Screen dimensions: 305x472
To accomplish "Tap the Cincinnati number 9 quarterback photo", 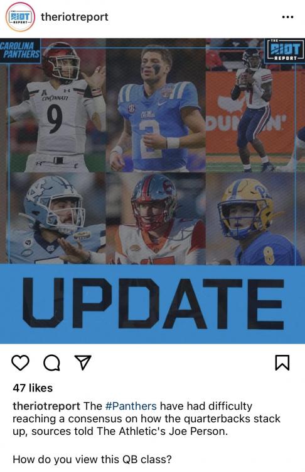I will click(x=56, y=105).
